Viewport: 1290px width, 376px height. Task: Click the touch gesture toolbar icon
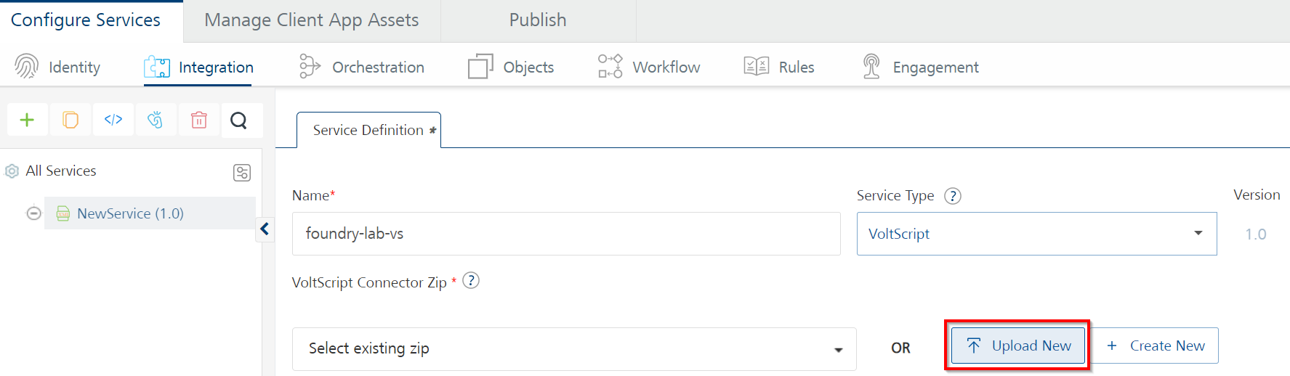click(x=156, y=120)
